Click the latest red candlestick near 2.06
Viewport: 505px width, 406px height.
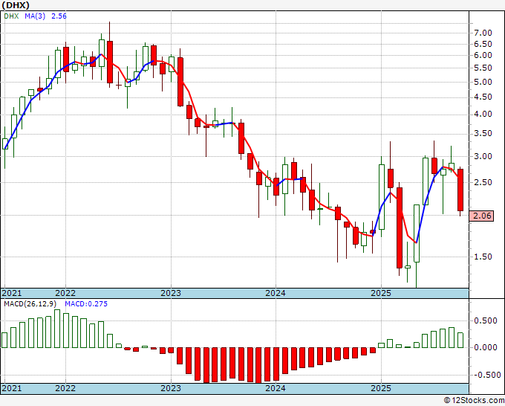click(460, 190)
